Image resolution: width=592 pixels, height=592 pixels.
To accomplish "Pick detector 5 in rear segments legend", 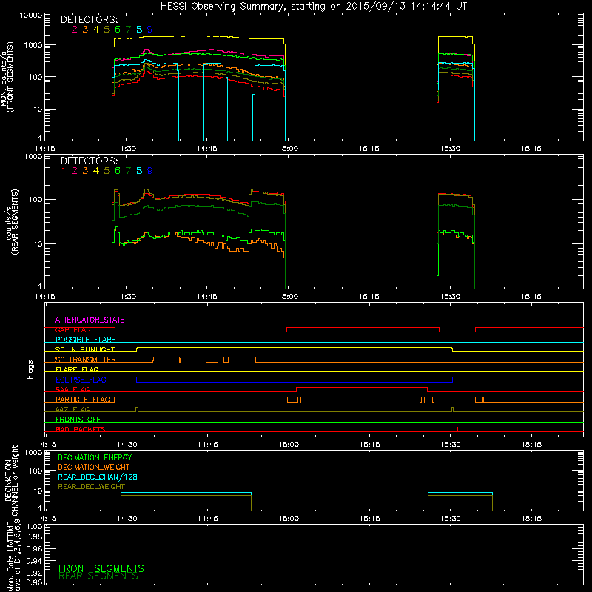I will [107, 171].
